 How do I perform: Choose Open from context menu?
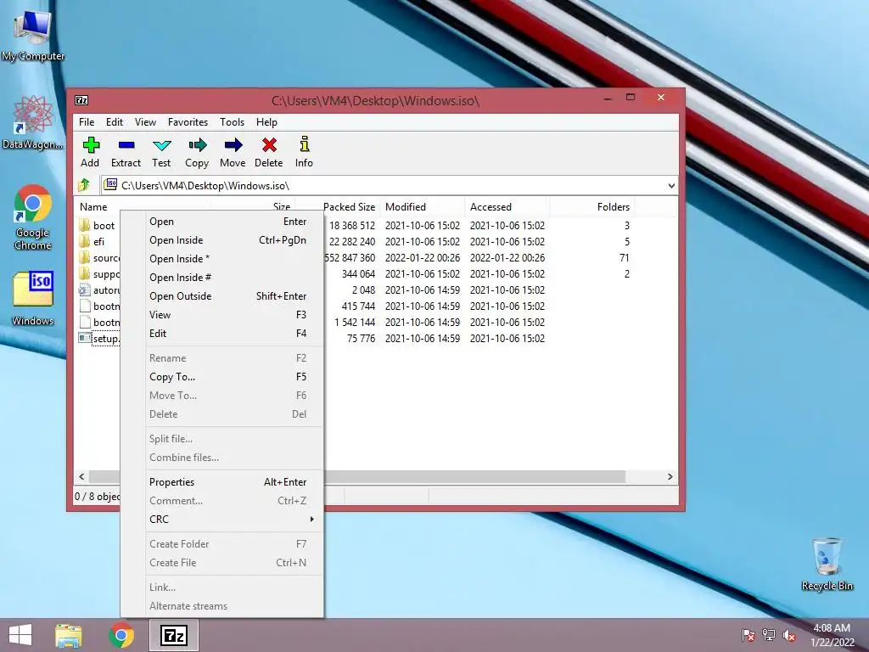(235, 222)
